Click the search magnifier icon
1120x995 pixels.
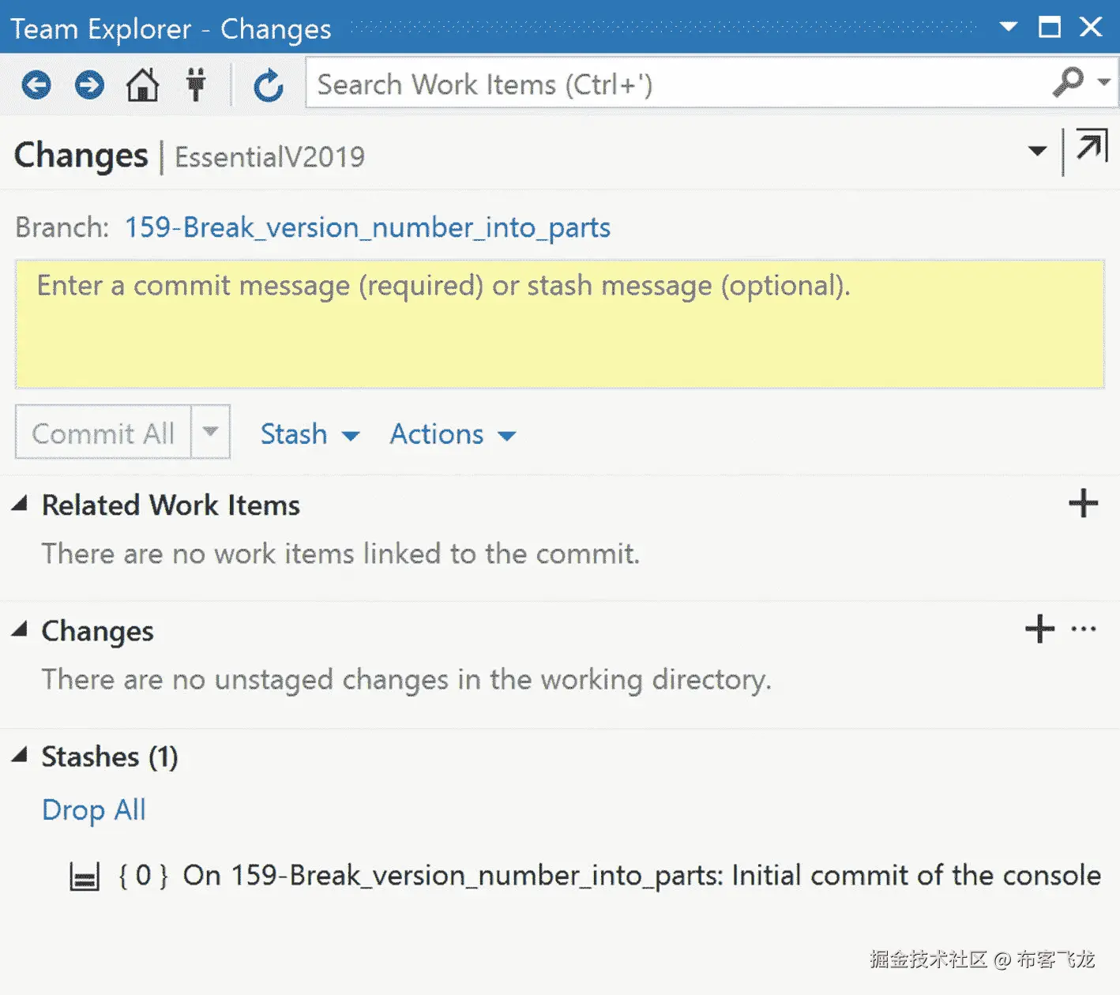tap(1068, 81)
